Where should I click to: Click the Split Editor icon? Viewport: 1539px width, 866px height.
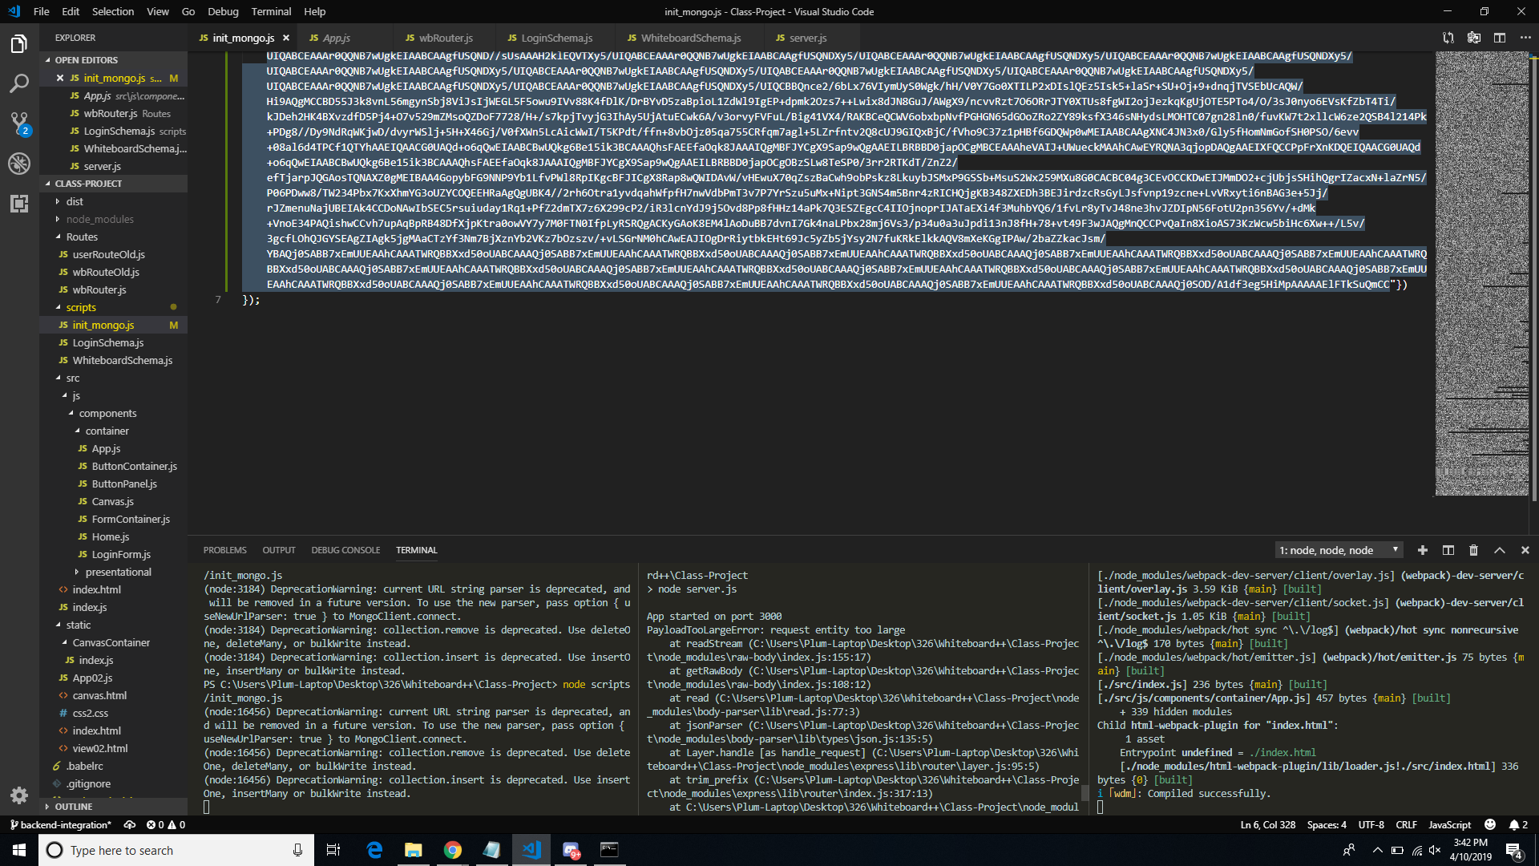[1500, 38]
